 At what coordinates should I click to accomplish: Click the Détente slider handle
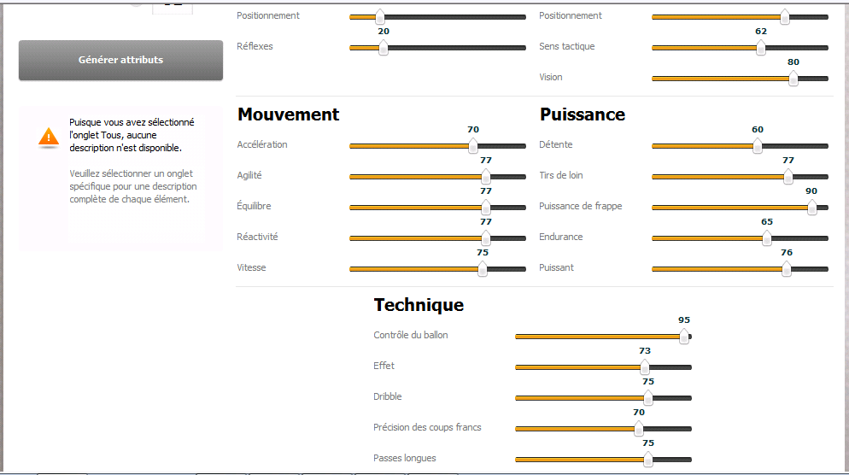pyautogui.click(x=758, y=146)
